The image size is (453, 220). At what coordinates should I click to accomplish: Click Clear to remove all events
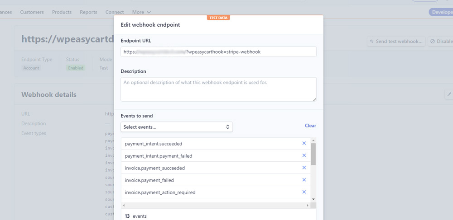(x=310, y=126)
